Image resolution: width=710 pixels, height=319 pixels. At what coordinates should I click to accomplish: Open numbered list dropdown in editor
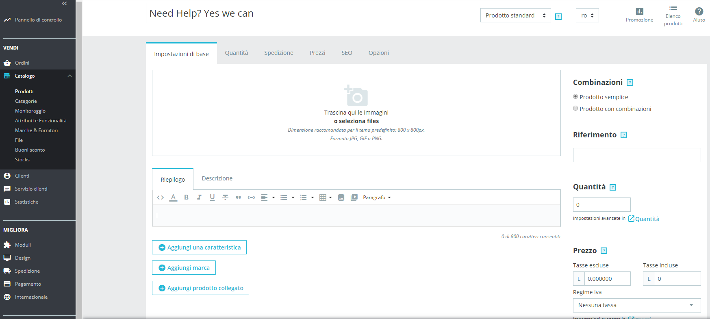(x=307, y=197)
